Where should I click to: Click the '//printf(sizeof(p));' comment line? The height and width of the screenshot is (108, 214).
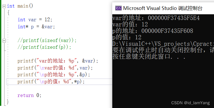coord(44,47)
